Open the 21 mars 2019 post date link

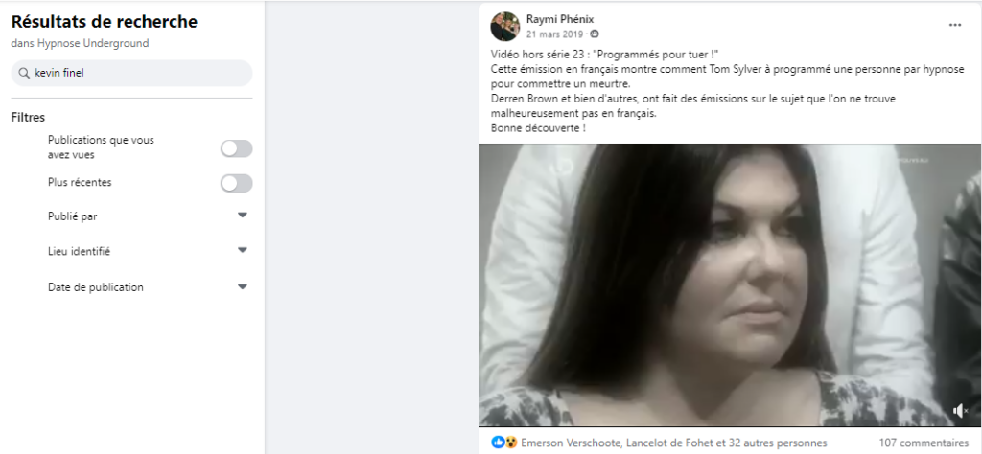click(x=554, y=34)
